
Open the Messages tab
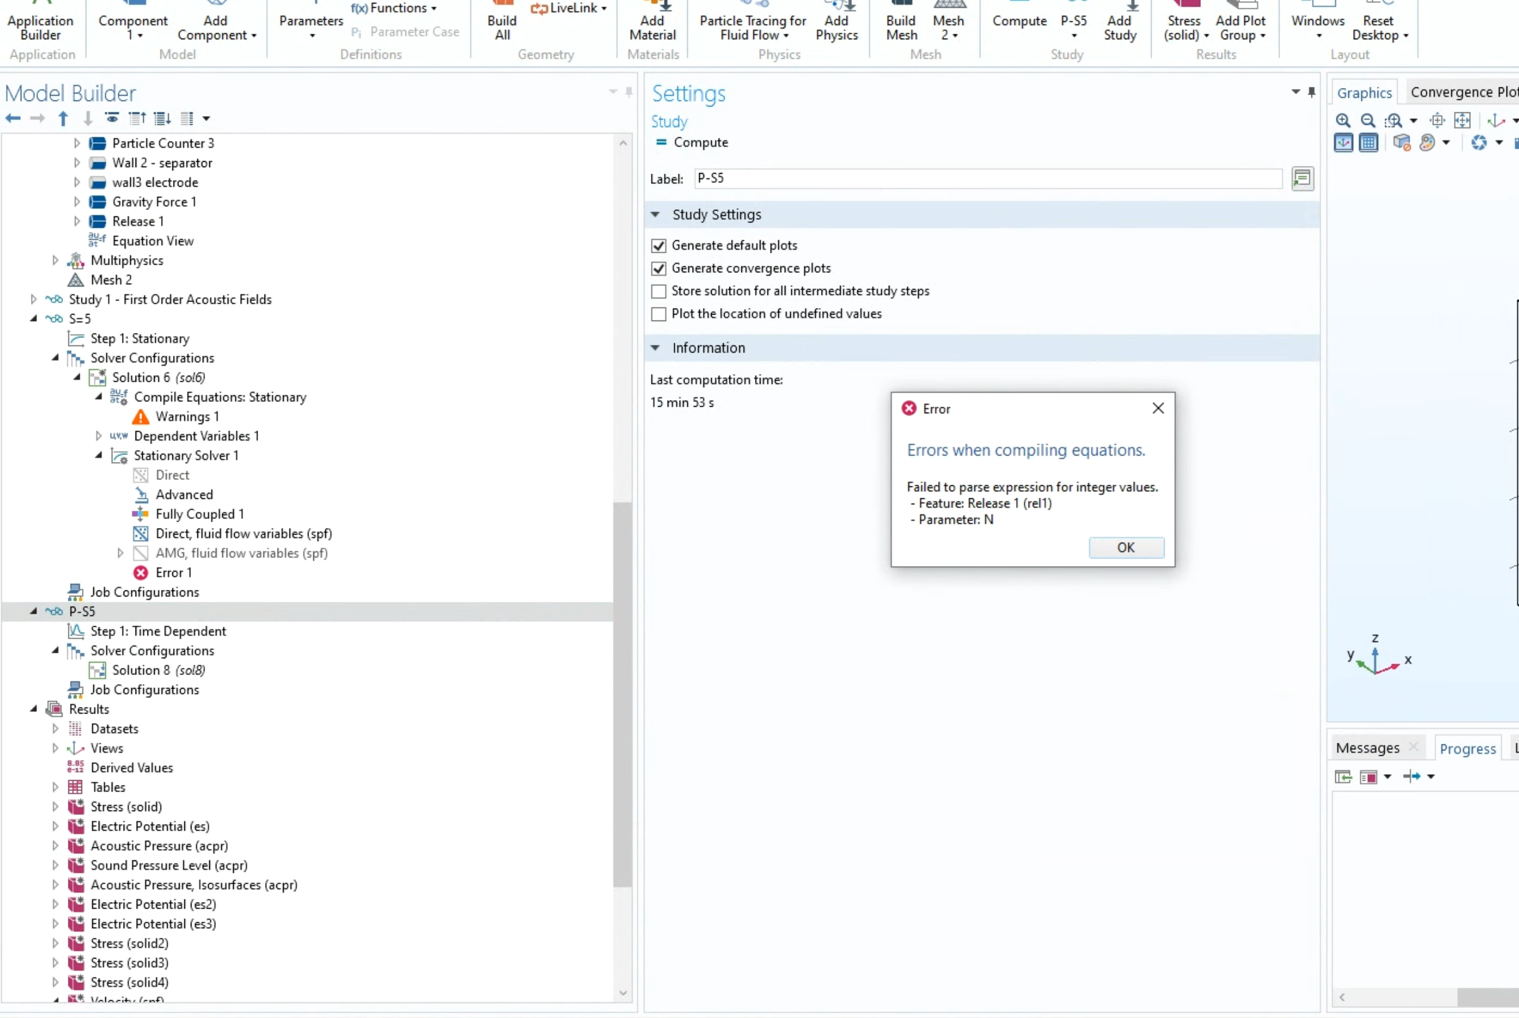coord(1367,748)
